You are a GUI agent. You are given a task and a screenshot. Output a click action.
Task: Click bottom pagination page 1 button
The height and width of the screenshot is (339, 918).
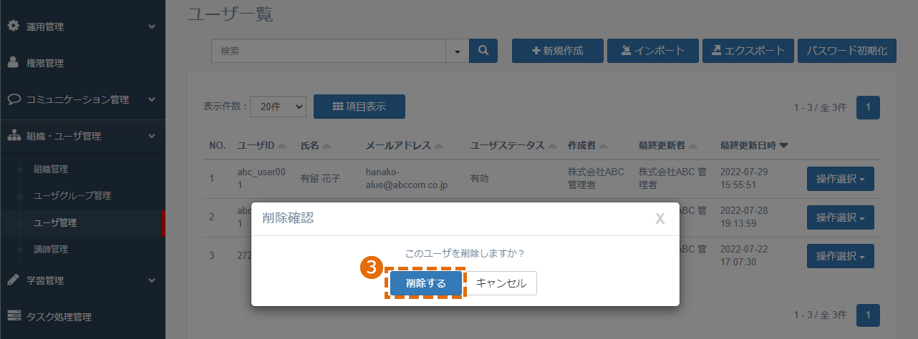click(868, 315)
